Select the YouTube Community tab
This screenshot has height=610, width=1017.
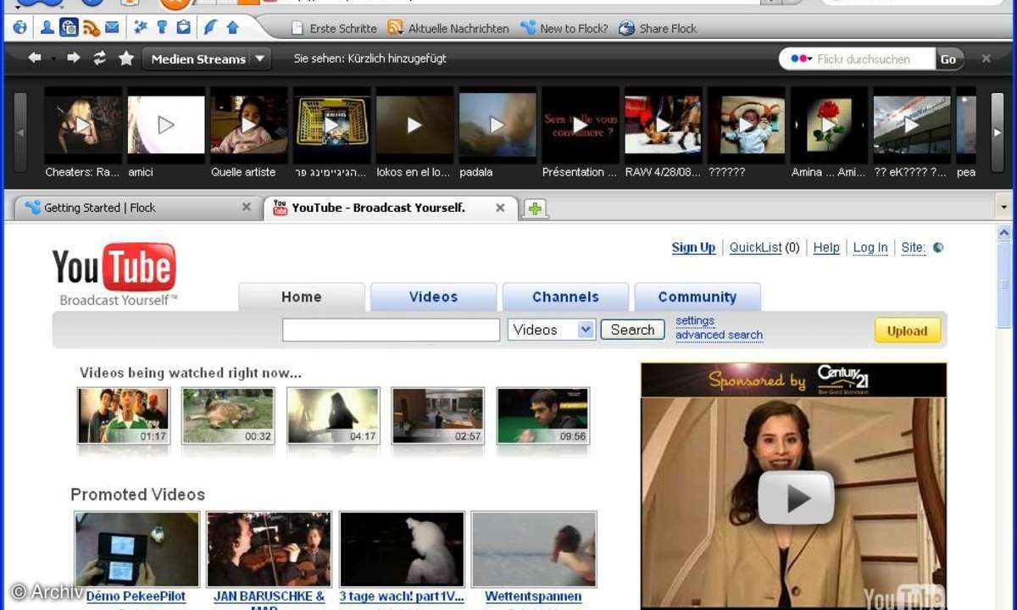pyautogui.click(x=697, y=297)
